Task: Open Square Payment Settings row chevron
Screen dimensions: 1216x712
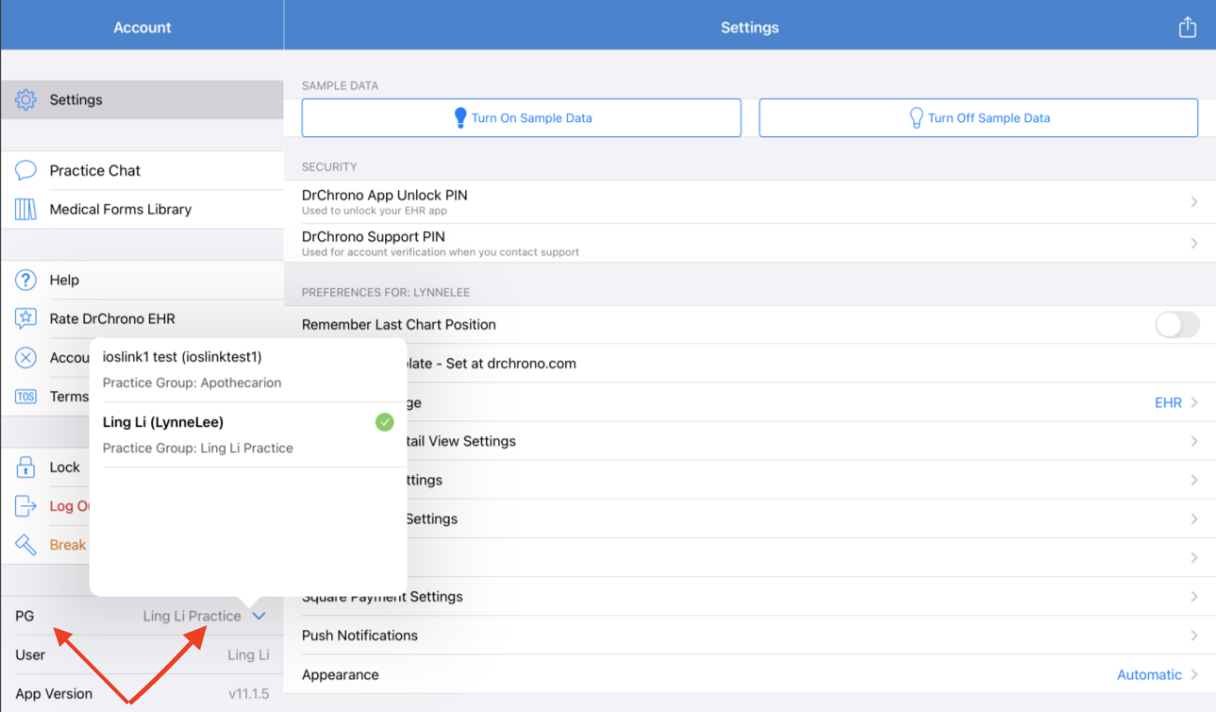Action: tap(1194, 596)
